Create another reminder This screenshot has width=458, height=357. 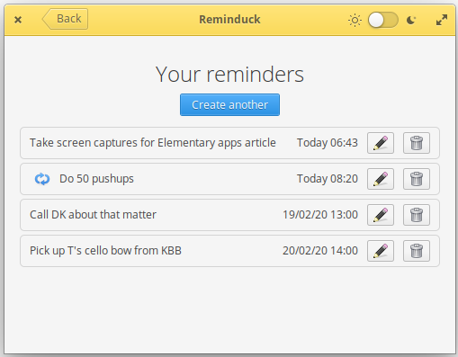229,105
